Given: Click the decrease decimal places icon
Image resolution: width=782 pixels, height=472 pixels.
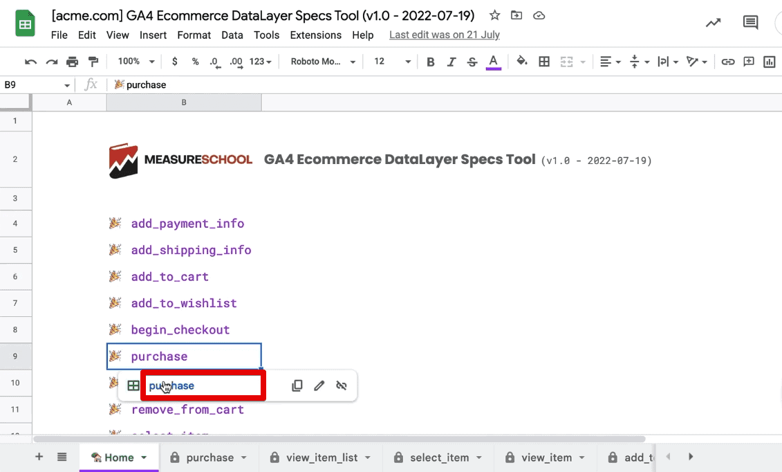Looking at the screenshot, I should point(214,63).
